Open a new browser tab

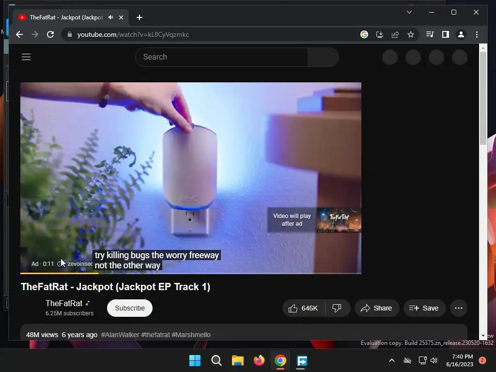[x=139, y=17]
